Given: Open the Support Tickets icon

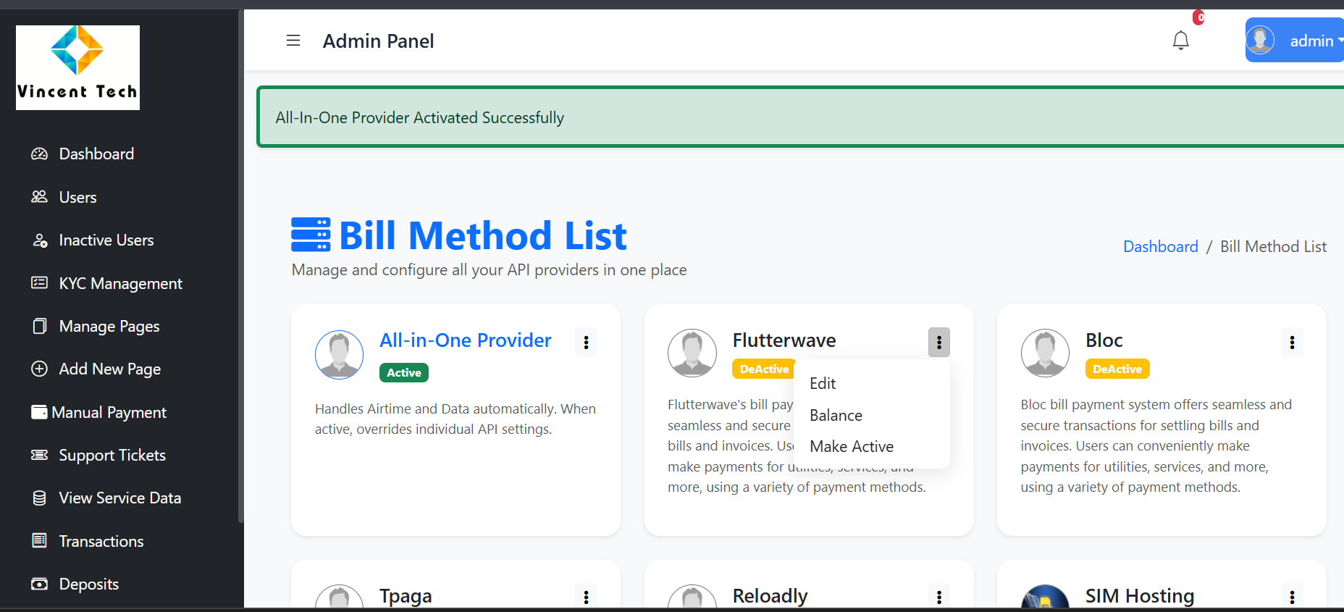Looking at the screenshot, I should pos(38,455).
